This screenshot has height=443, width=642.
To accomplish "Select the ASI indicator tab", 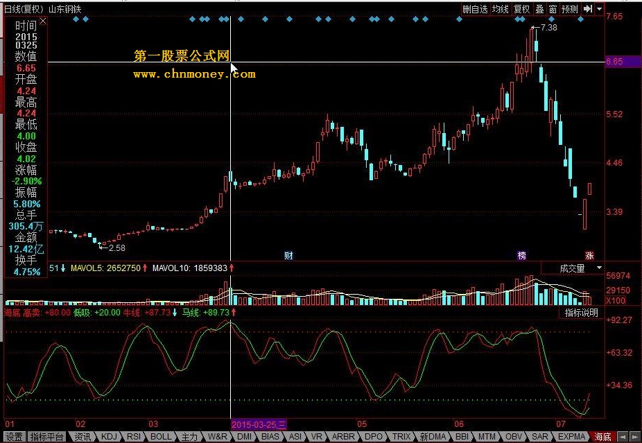I will point(295,437).
